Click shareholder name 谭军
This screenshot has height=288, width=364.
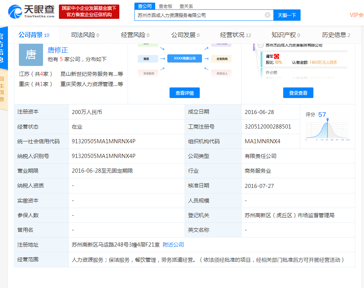tap(270, 56)
